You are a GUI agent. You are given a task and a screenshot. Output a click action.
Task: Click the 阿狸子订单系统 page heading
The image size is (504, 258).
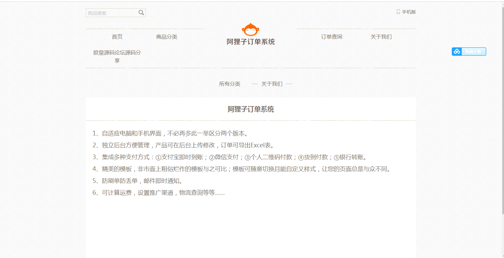coord(251,109)
